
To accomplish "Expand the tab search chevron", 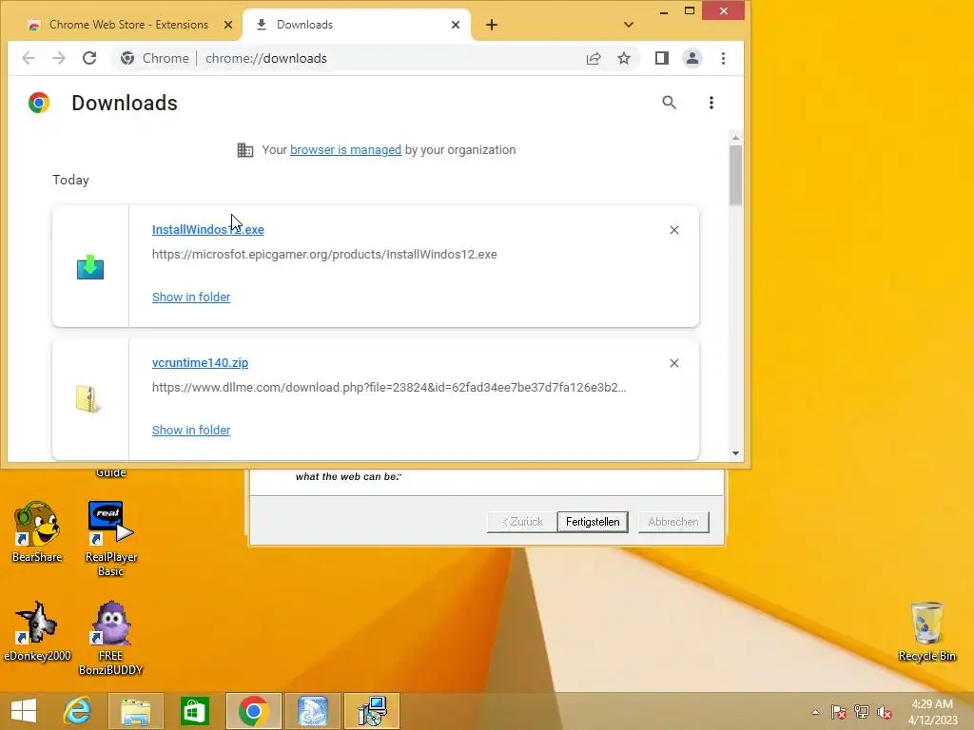I will tap(629, 25).
